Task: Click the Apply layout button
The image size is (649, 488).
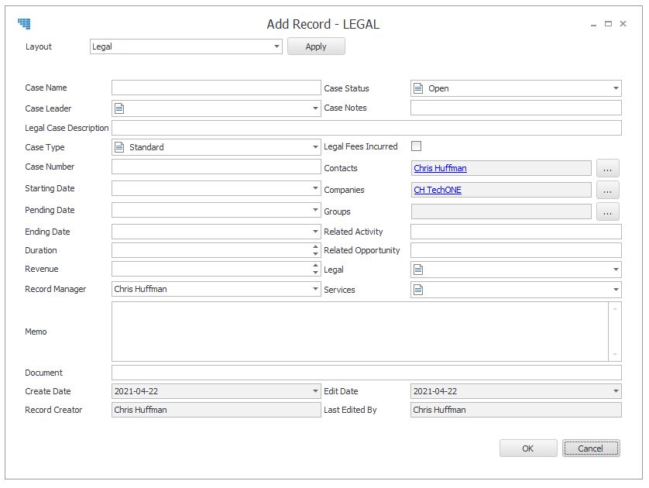Action: click(x=316, y=46)
